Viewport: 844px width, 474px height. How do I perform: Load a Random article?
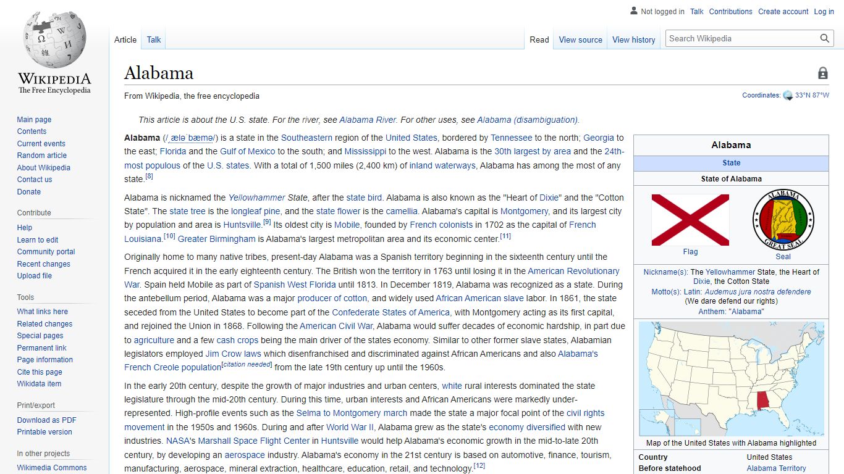coord(41,156)
